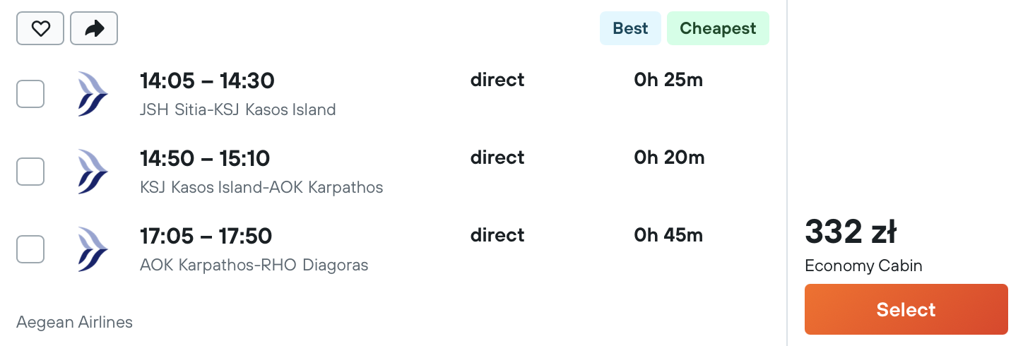Click the 0h 25m duration of first leg
The height and width of the screenshot is (346, 1023).
tap(668, 80)
